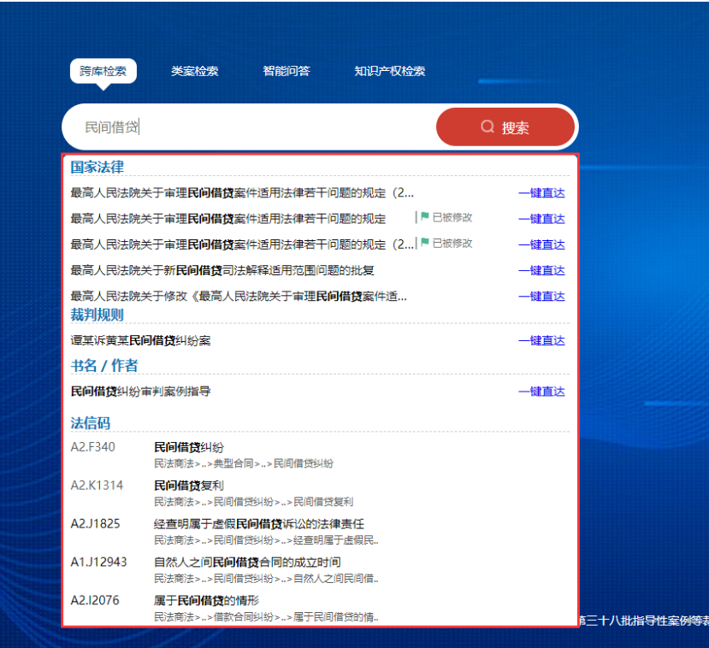Select the 法信码 code A1.J12943

(x=98, y=563)
